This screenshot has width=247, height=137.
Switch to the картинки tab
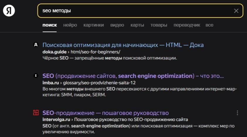[93, 25]
